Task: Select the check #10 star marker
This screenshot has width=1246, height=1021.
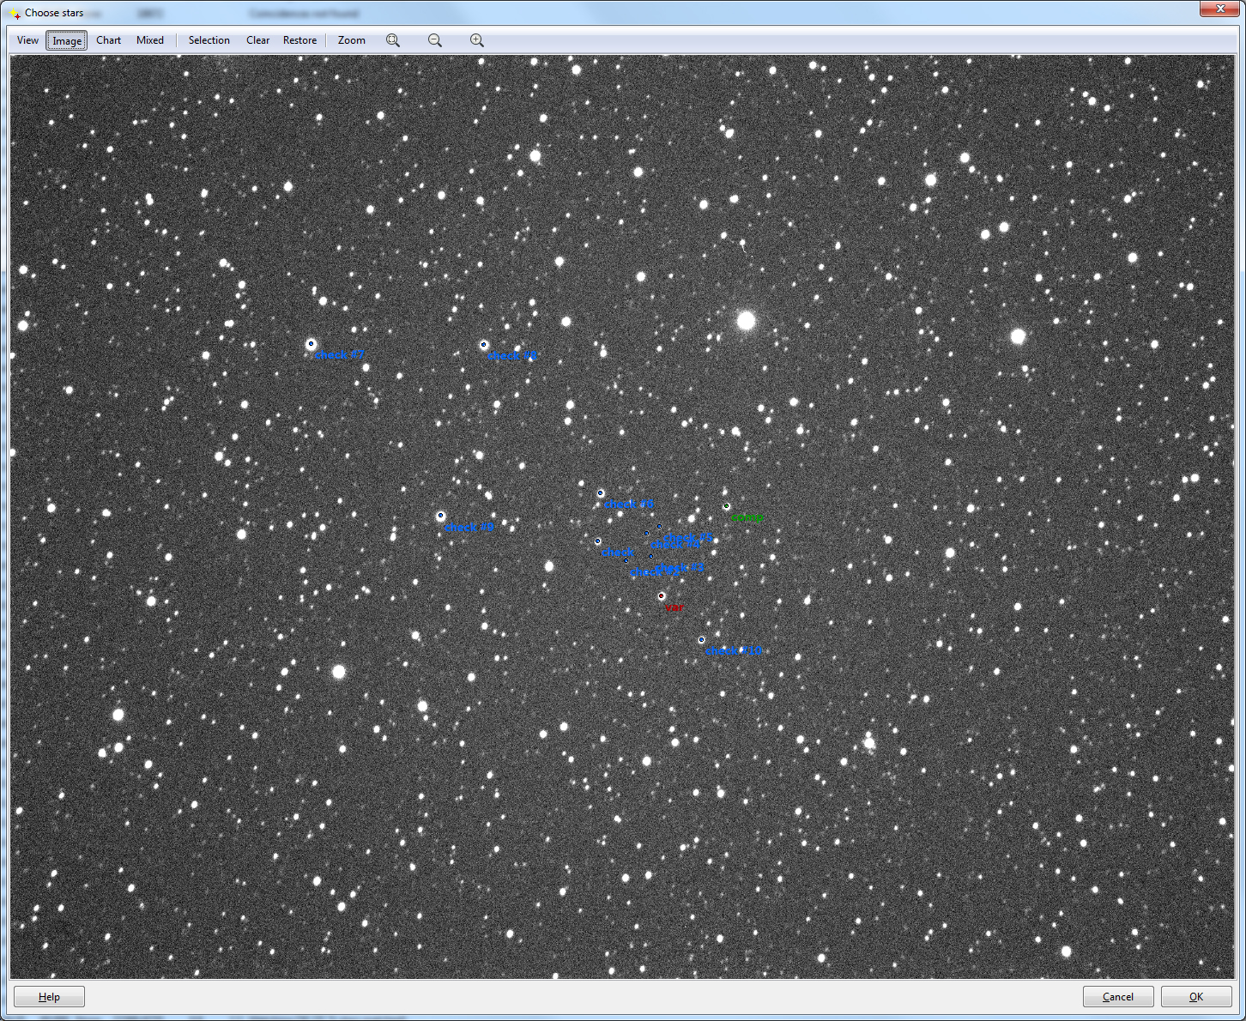Action: point(701,639)
